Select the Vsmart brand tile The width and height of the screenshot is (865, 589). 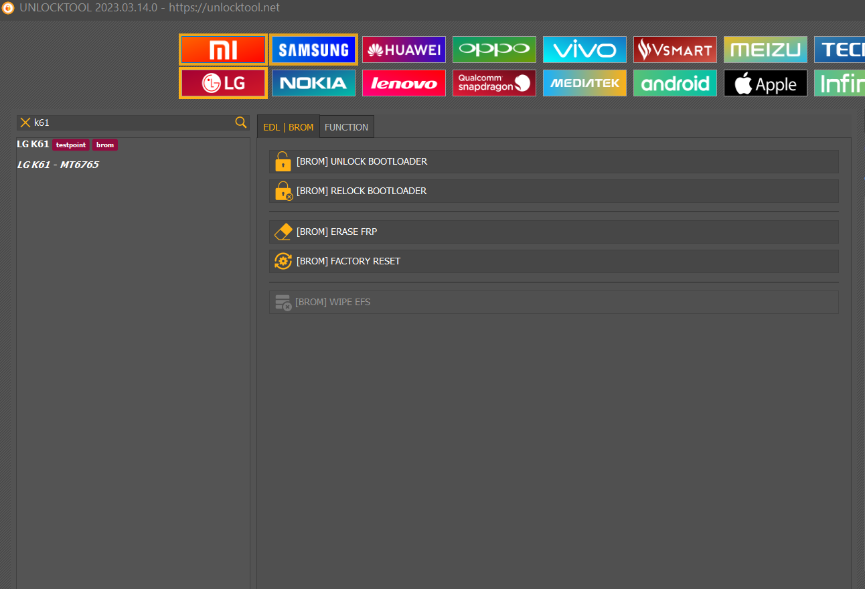click(675, 50)
